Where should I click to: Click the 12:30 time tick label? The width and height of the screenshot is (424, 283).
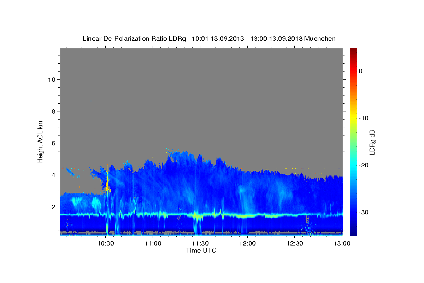pos(294,243)
